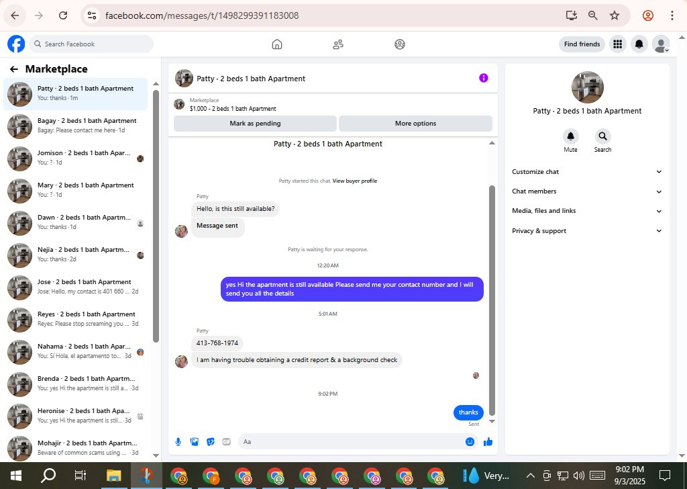The image size is (687, 489).
Task: Open the Nahama conversation
Action: click(76, 351)
